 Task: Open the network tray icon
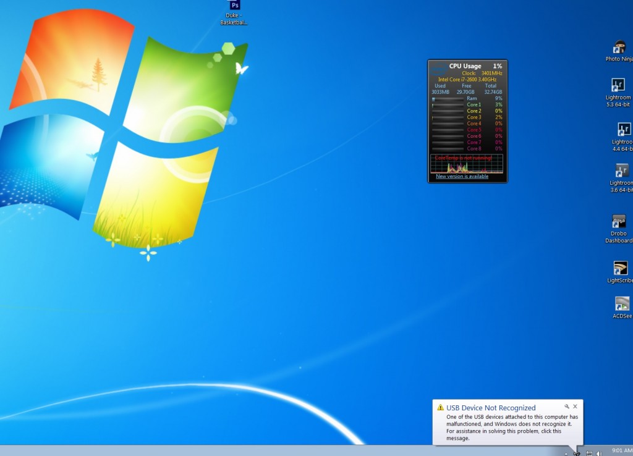tap(589, 453)
